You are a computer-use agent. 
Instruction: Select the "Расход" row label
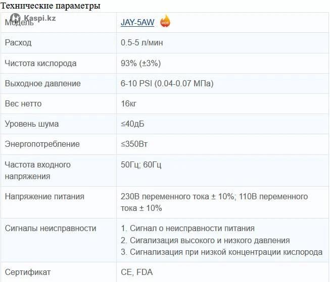click(18, 43)
